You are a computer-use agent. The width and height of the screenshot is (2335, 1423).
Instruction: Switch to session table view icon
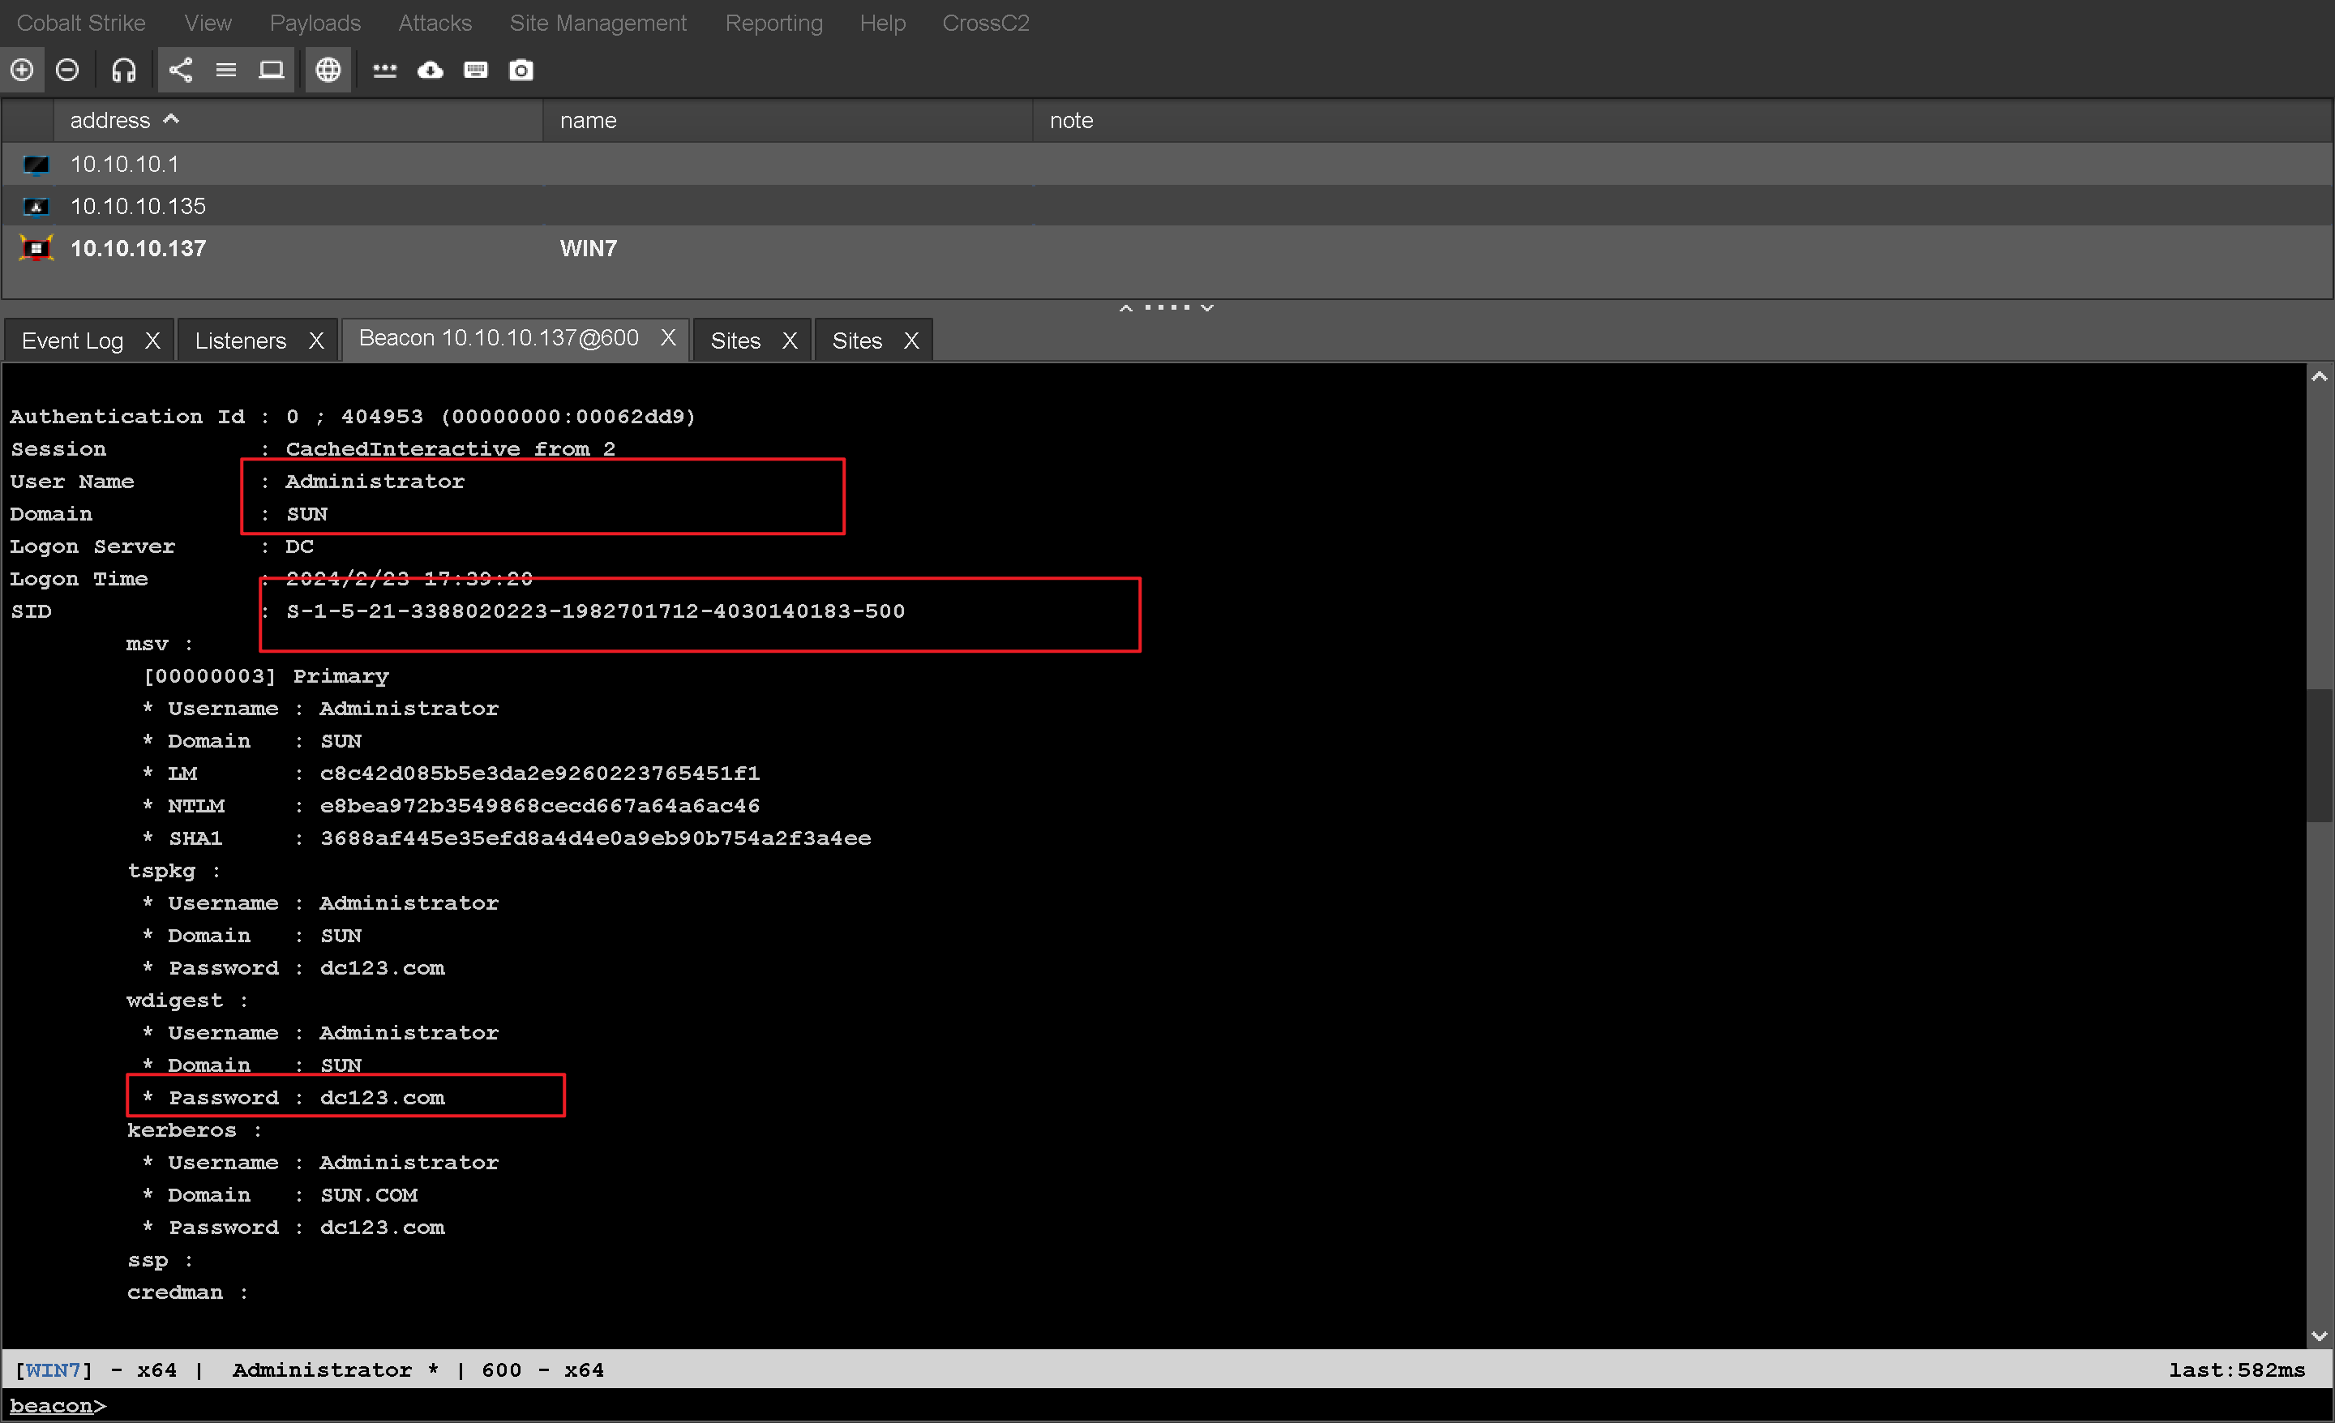(225, 70)
